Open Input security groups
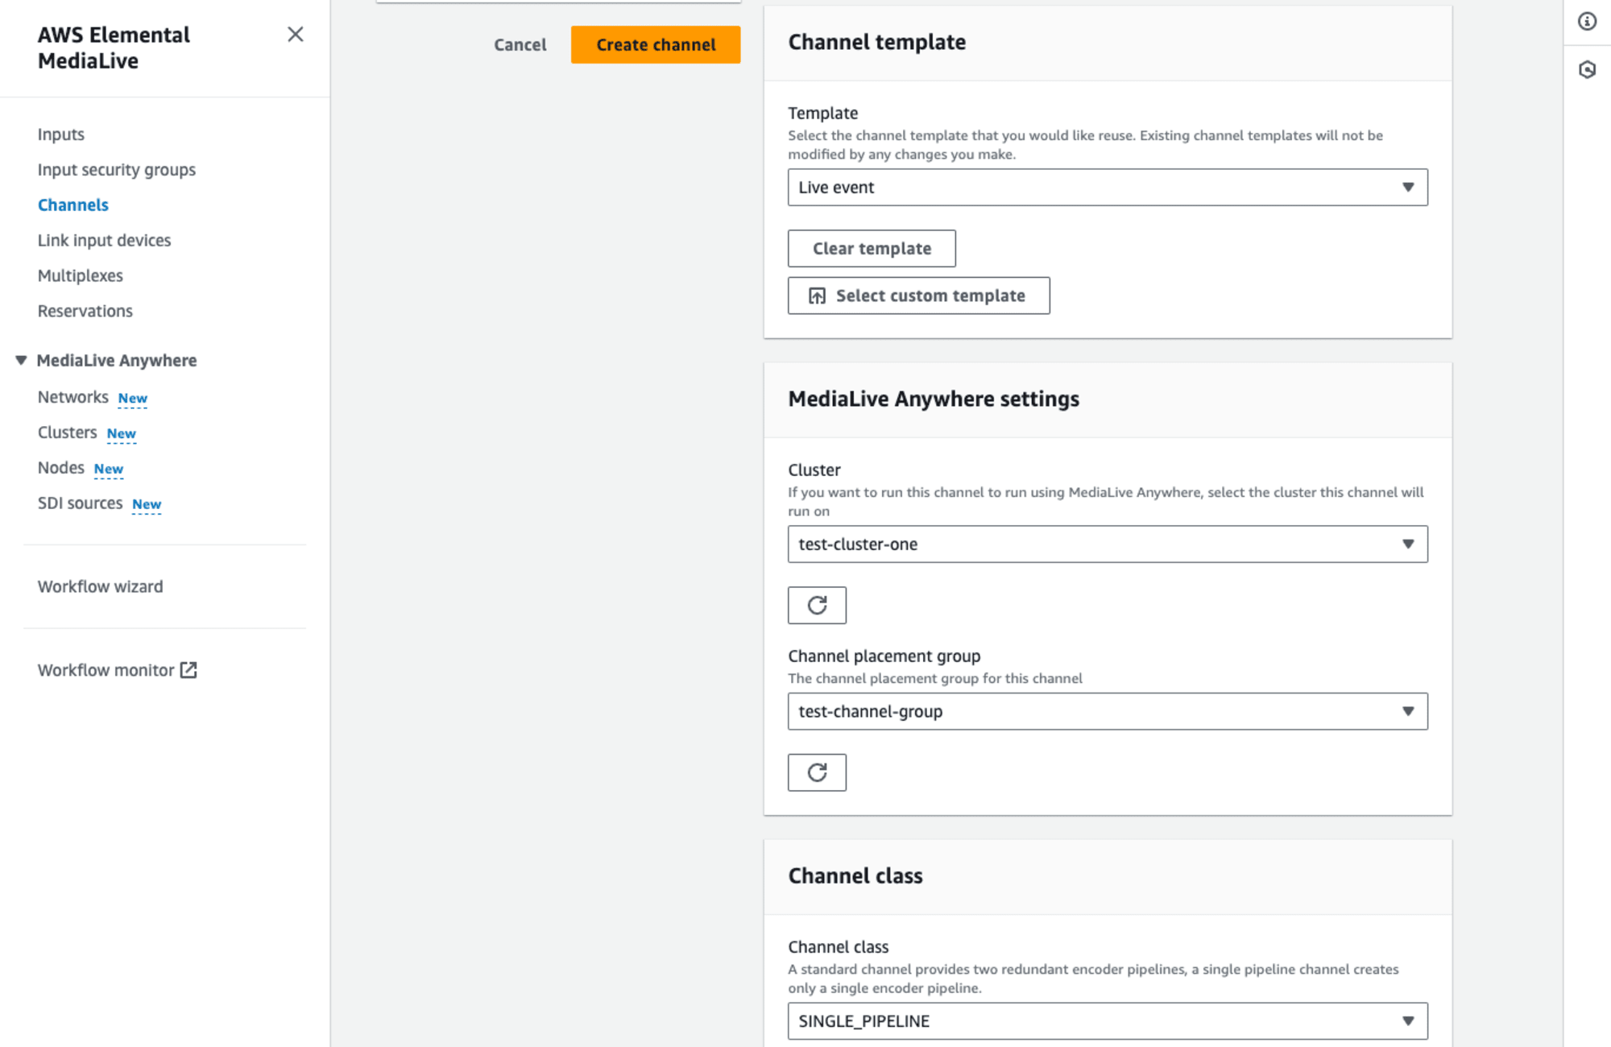This screenshot has height=1047, width=1611. [x=117, y=170]
